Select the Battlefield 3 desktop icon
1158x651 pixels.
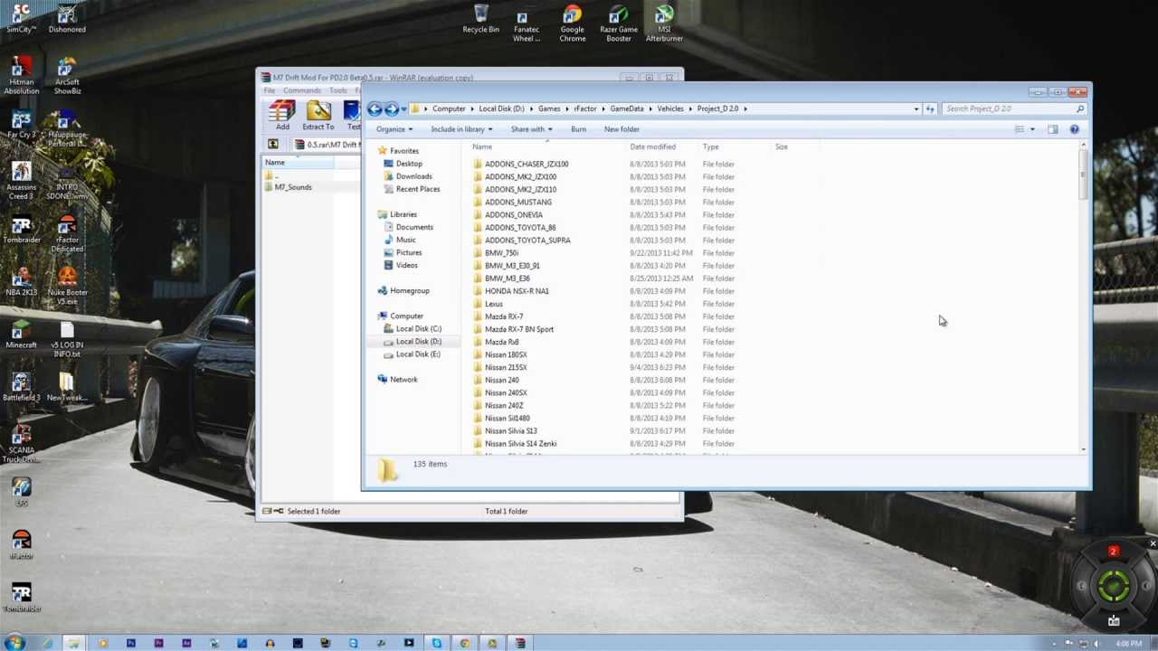click(x=22, y=385)
